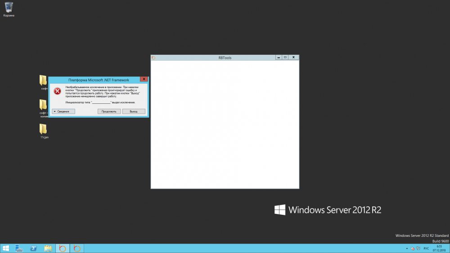This screenshot has height=253, width=450.
Task: Open Server Manager from the taskbar
Action: point(19,248)
